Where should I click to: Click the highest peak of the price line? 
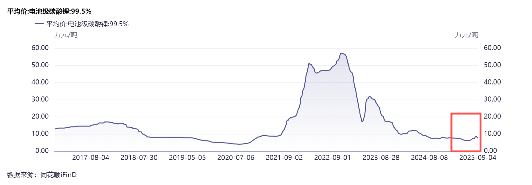point(342,54)
